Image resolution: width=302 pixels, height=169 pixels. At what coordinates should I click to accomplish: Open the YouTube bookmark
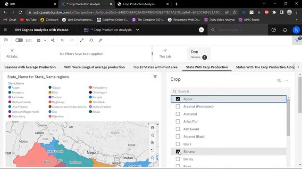[28, 20]
